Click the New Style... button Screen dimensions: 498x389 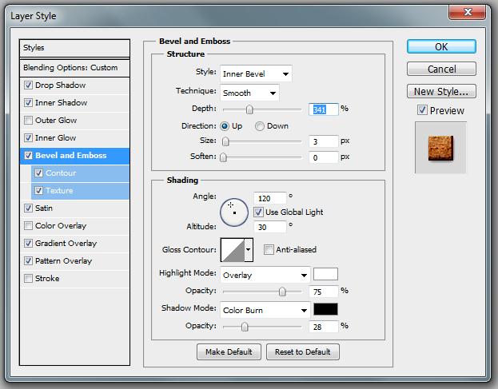(x=441, y=91)
